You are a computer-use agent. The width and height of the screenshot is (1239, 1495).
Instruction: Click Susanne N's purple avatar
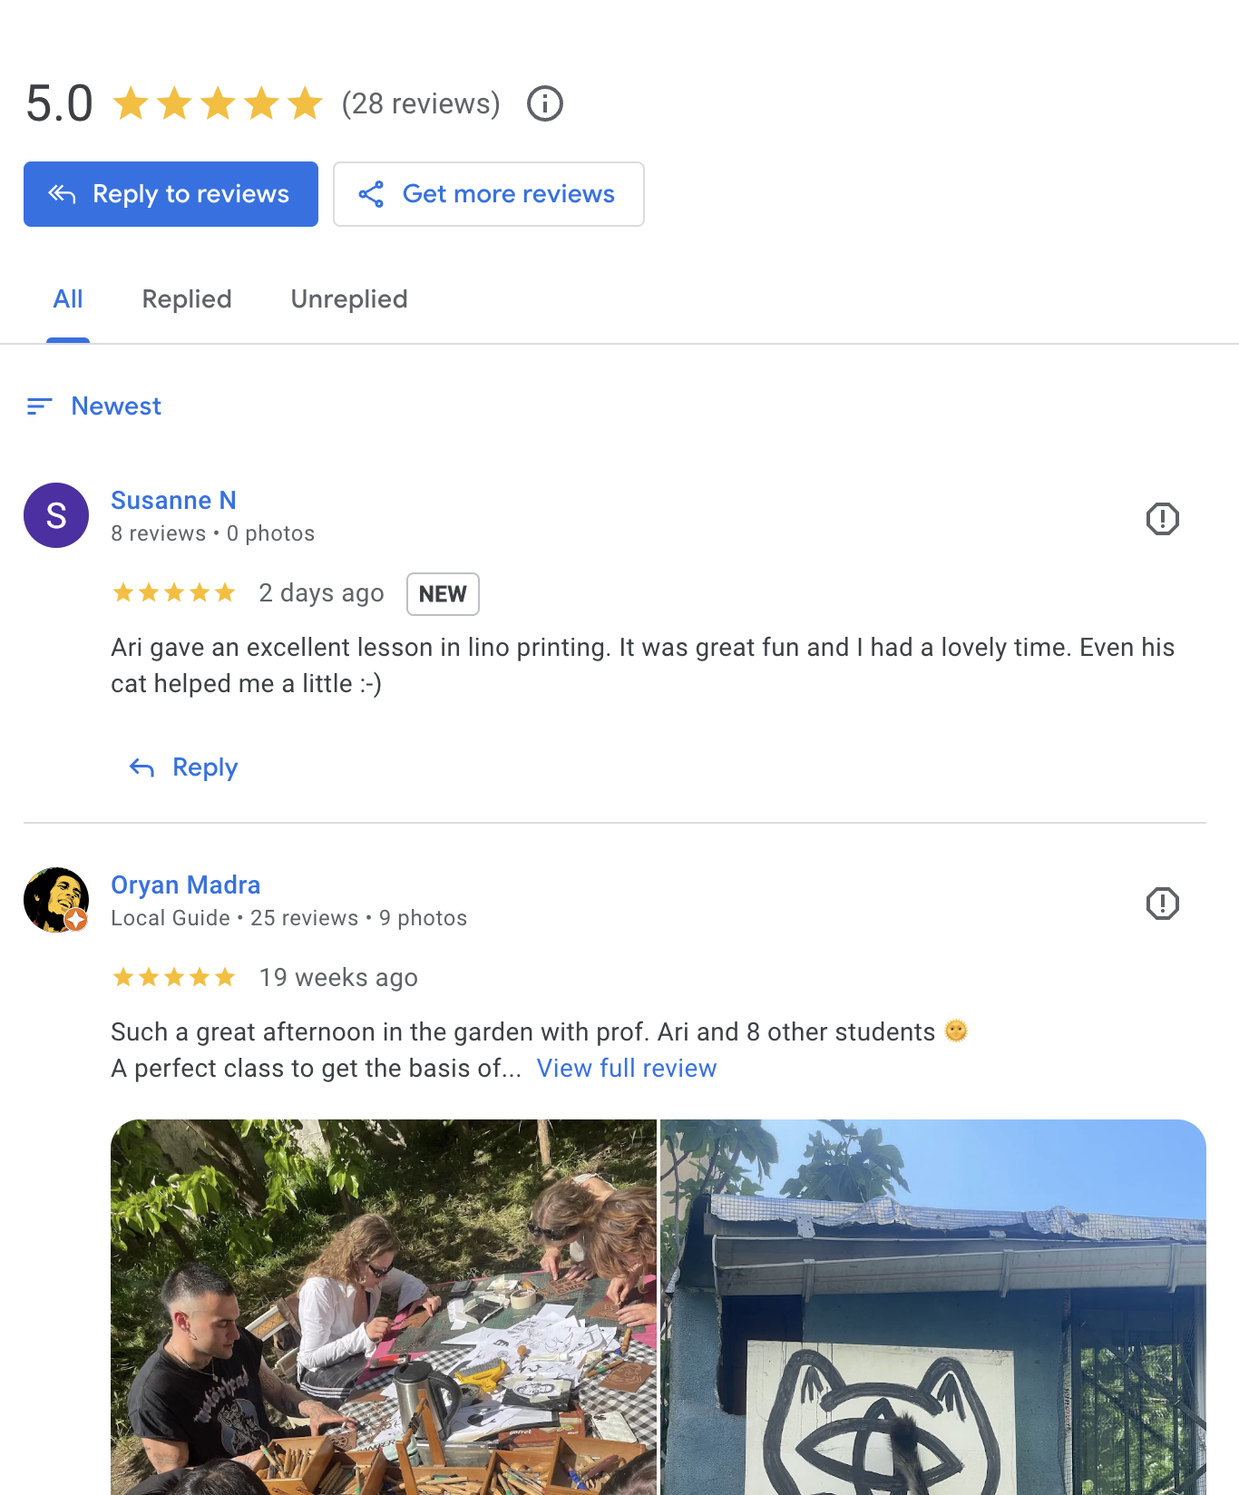tap(56, 515)
